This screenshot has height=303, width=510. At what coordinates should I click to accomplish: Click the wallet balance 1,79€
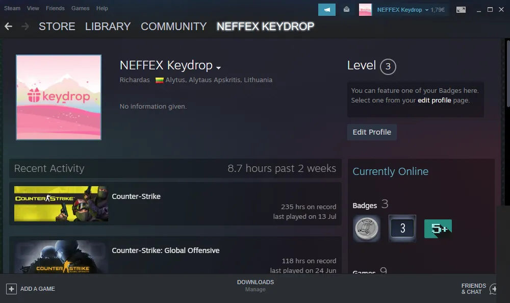tap(438, 10)
